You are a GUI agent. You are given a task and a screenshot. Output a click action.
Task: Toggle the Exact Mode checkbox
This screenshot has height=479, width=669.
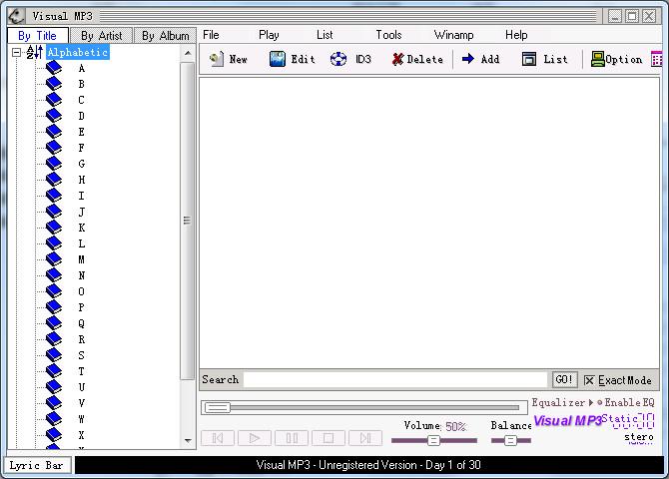[589, 380]
